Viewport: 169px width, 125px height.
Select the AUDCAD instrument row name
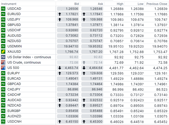coord(14,100)
